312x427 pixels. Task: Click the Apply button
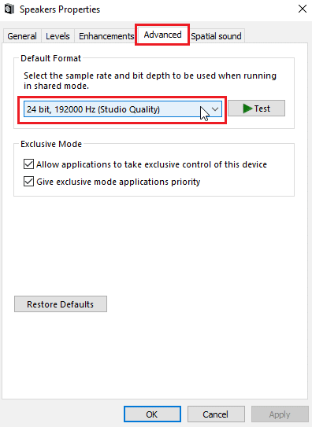[280, 414]
